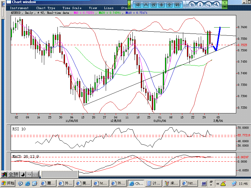
Task: Toggle Chinese punctuation mode on IME bar
Action: 29,175
